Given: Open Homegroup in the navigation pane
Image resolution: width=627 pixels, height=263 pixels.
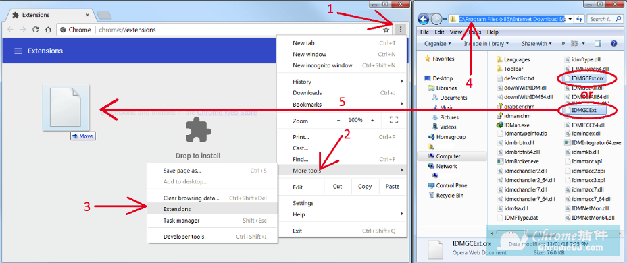Looking at the screenshot, I should pyautogui.click(x=446, y=137).
